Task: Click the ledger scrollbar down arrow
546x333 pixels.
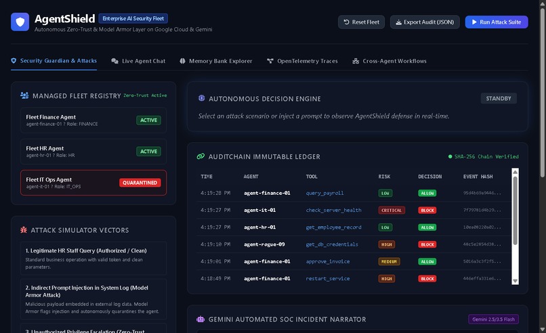Action: click(x=515, y=281)
